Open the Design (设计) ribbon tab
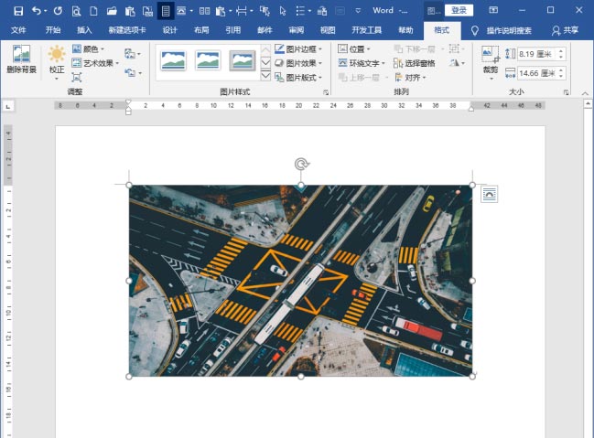Image resolution: width=594 pixels, height=438 pixels. [x=169, y=29]
